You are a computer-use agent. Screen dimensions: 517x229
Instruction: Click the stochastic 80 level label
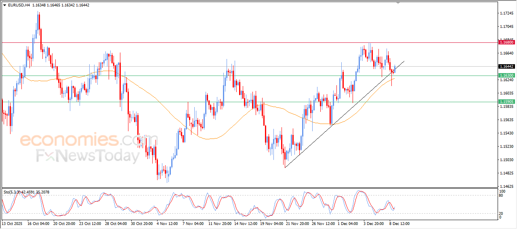point(502,195)
